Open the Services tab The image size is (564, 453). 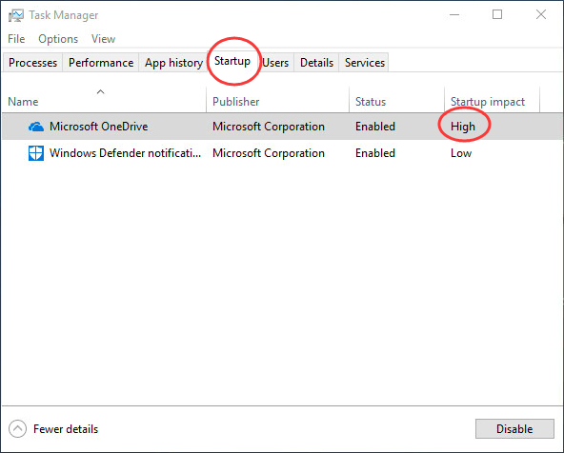(x=364, y=63)
